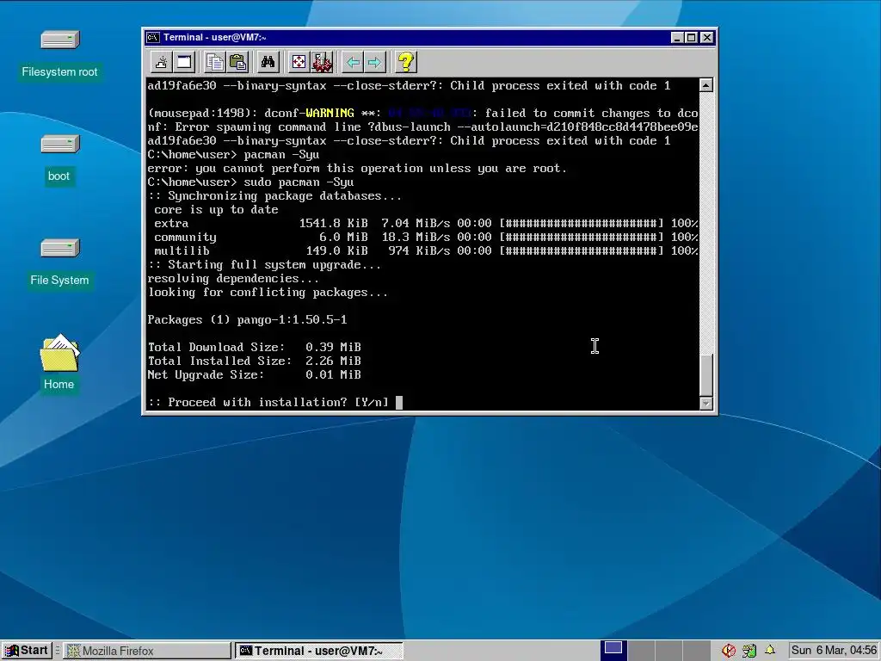Click 'resolving dependencies...' line
This screenshot has width=881, height=661.
(233, 279)
